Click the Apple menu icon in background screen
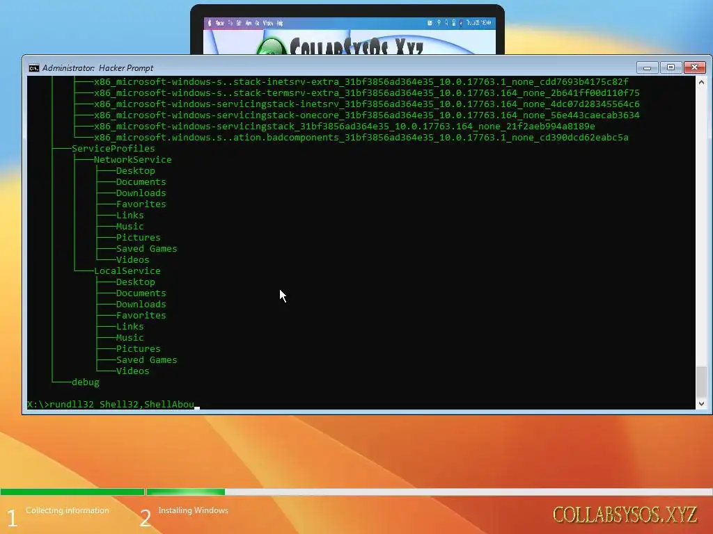Image resolution: width=713 pixels, height=534 pixels. [x=210, y=23]
